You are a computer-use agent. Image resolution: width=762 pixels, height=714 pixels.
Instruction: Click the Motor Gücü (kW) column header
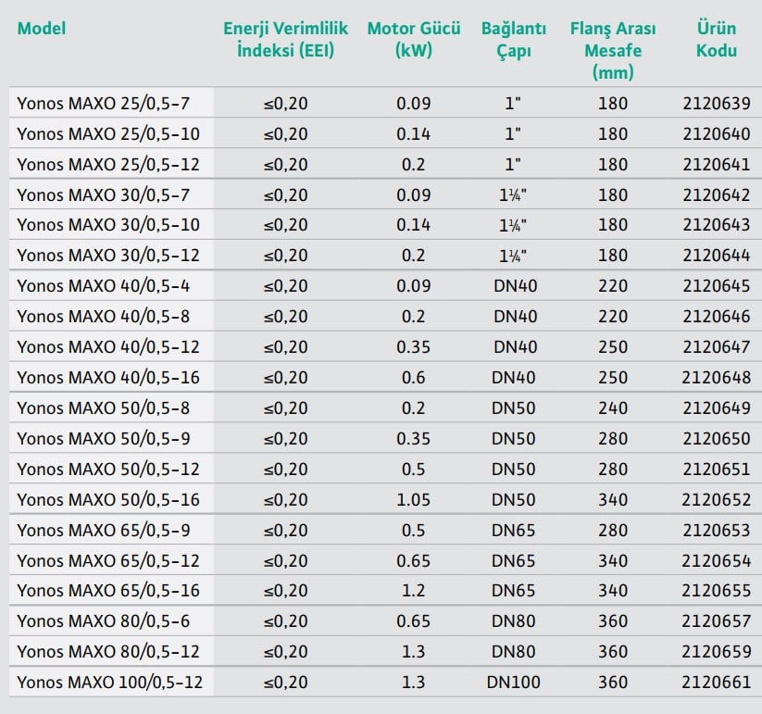tap(414, 40)
